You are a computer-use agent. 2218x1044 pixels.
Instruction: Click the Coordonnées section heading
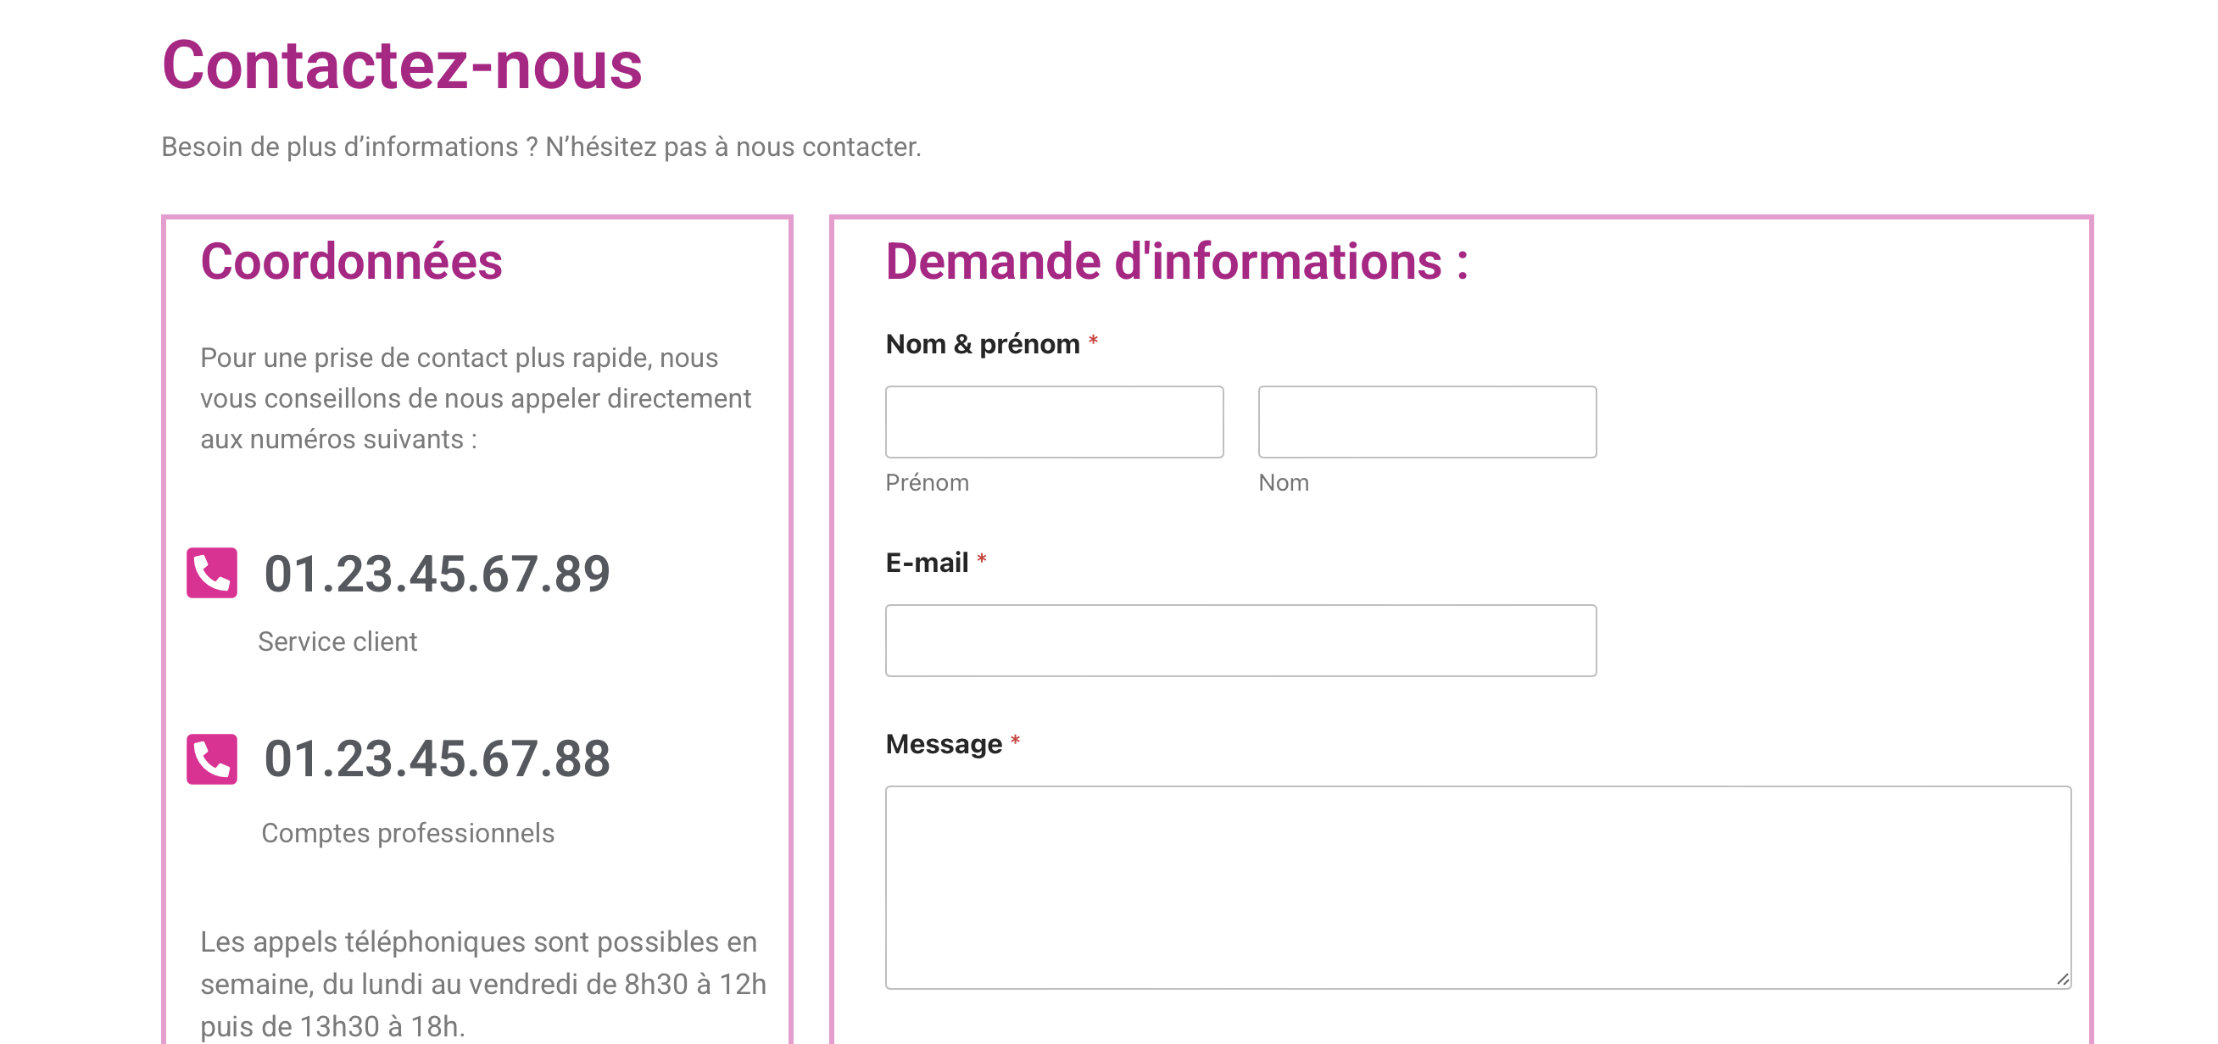pyautogui.click(x=351, y=262)
